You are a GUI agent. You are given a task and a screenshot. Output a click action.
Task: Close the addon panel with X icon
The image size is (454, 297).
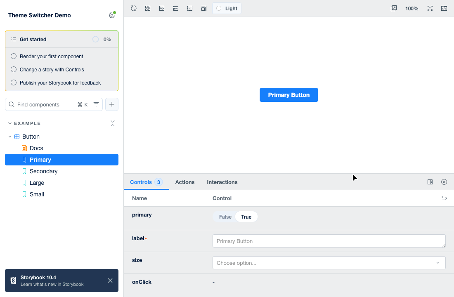[x=444, y=182]
